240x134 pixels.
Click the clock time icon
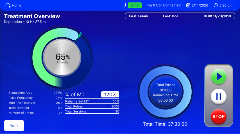(x=216, y=5)
